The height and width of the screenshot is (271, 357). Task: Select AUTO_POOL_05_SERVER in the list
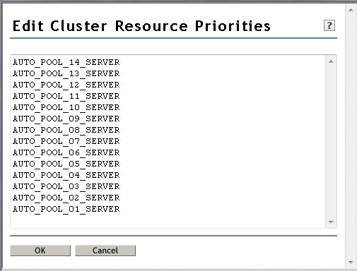pos(66,164)
